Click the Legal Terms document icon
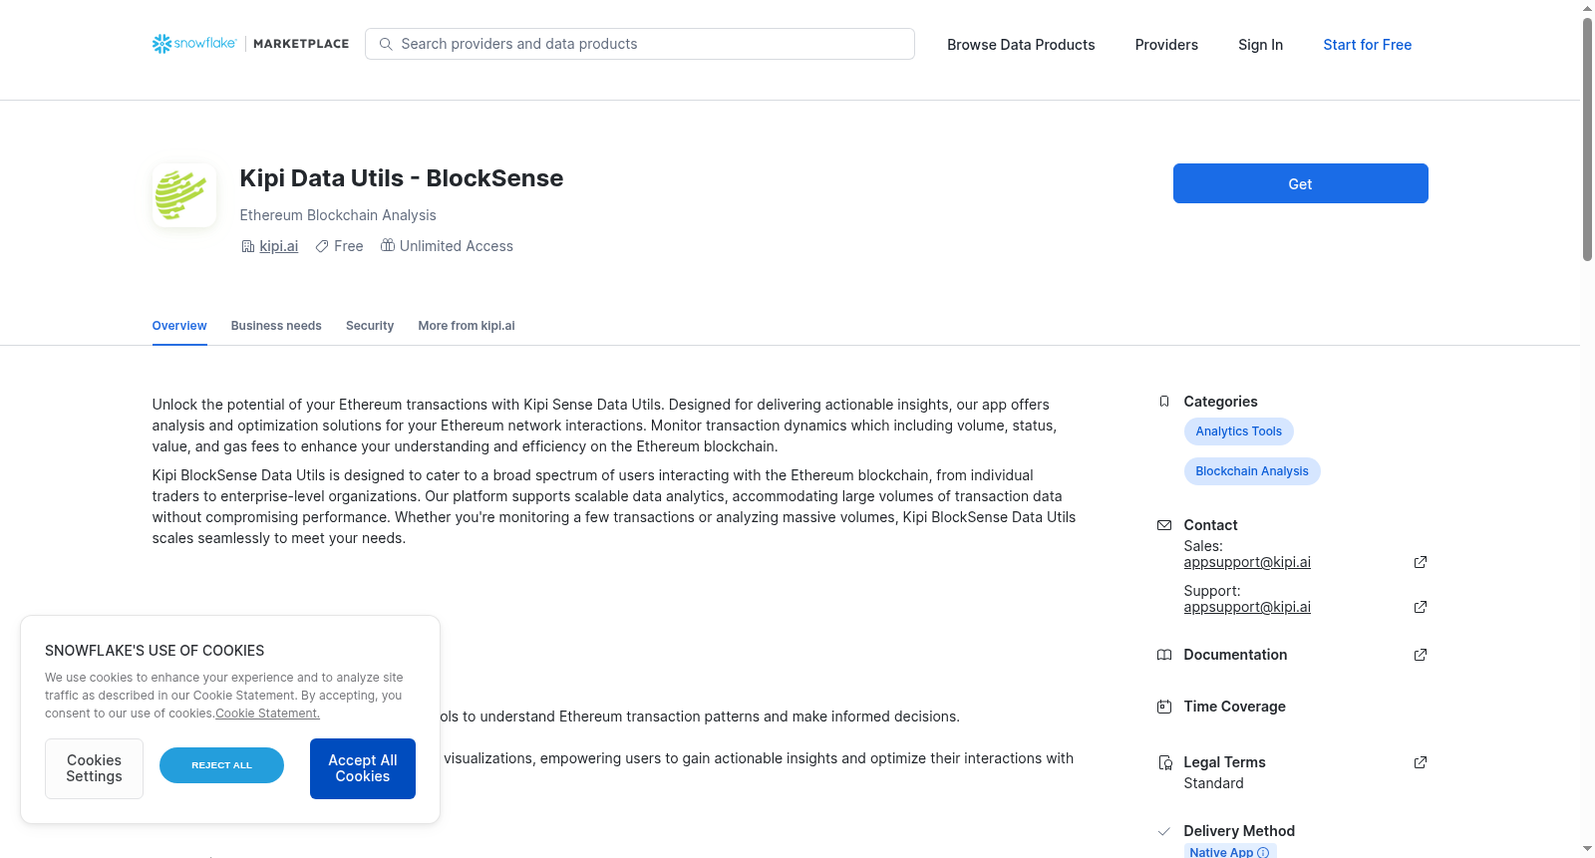The height and width of the screenshot is (858, 1595). click(x=1164, y=762)
